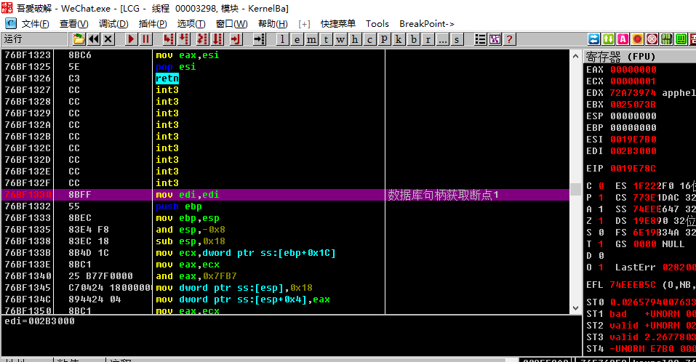Click the pink 'A' plugin icon
Viewport: 696px width, 362px height.
(x=623, y=39)
